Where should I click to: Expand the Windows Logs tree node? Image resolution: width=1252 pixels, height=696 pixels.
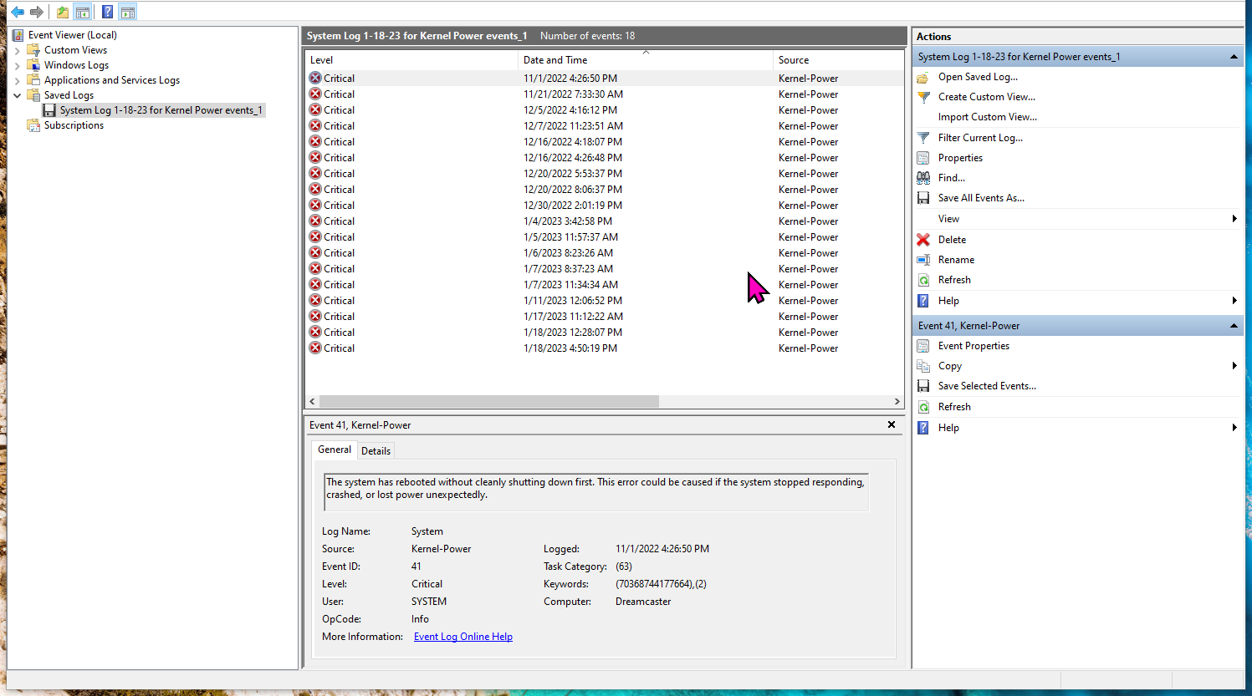pyautogui.click(x=18, y=66)
